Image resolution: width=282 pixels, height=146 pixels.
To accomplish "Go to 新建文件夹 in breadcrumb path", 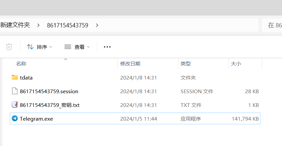I will coord(15,25).
